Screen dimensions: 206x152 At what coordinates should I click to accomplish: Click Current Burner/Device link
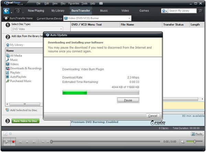(49, 19)
